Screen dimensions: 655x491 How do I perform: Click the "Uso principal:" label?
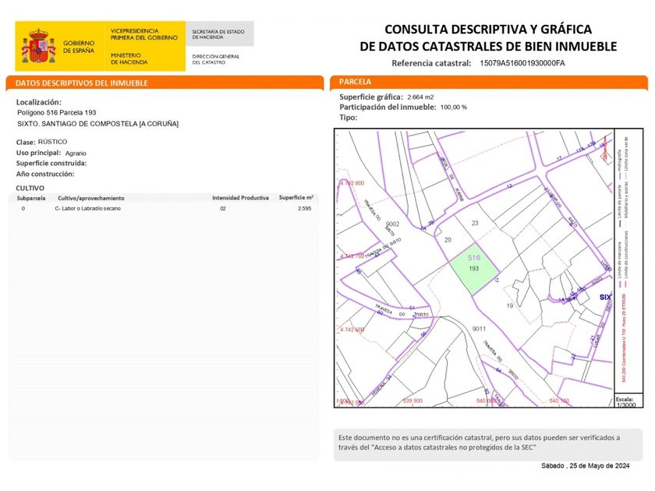pos(38,153)
